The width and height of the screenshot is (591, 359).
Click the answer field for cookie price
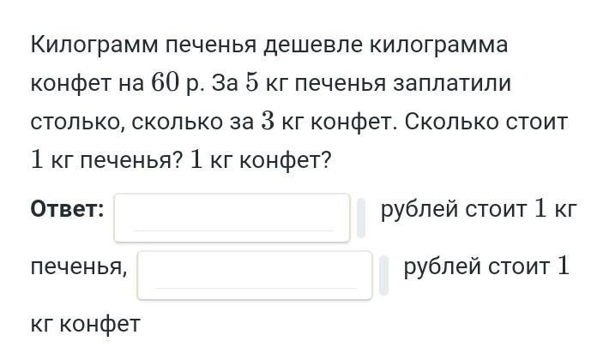tap(232, 218)
